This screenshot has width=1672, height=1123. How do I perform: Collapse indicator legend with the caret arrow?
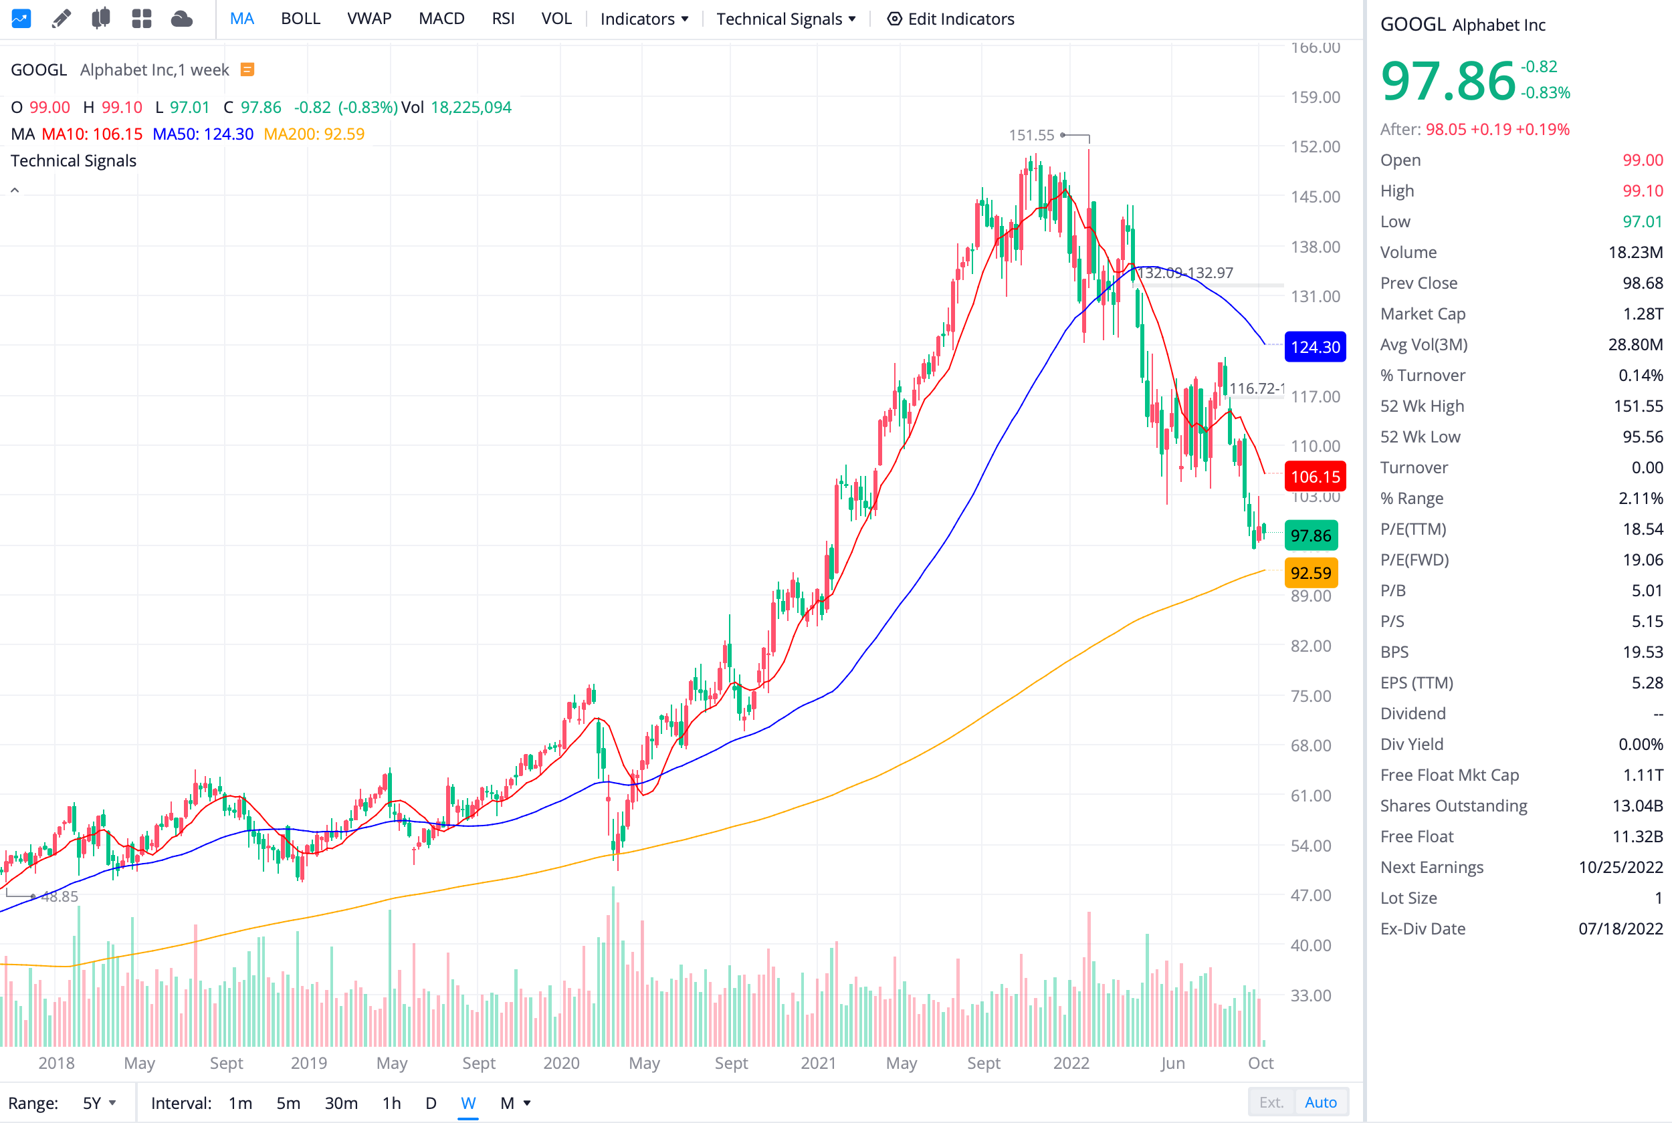click(15, 191)
